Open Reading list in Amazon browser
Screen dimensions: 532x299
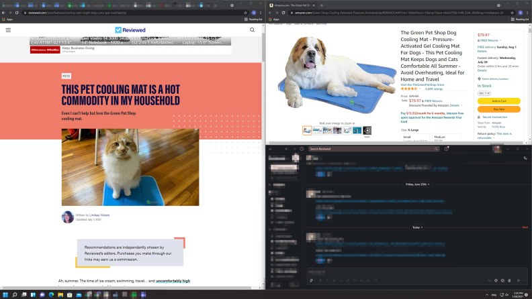pos(520,19)
